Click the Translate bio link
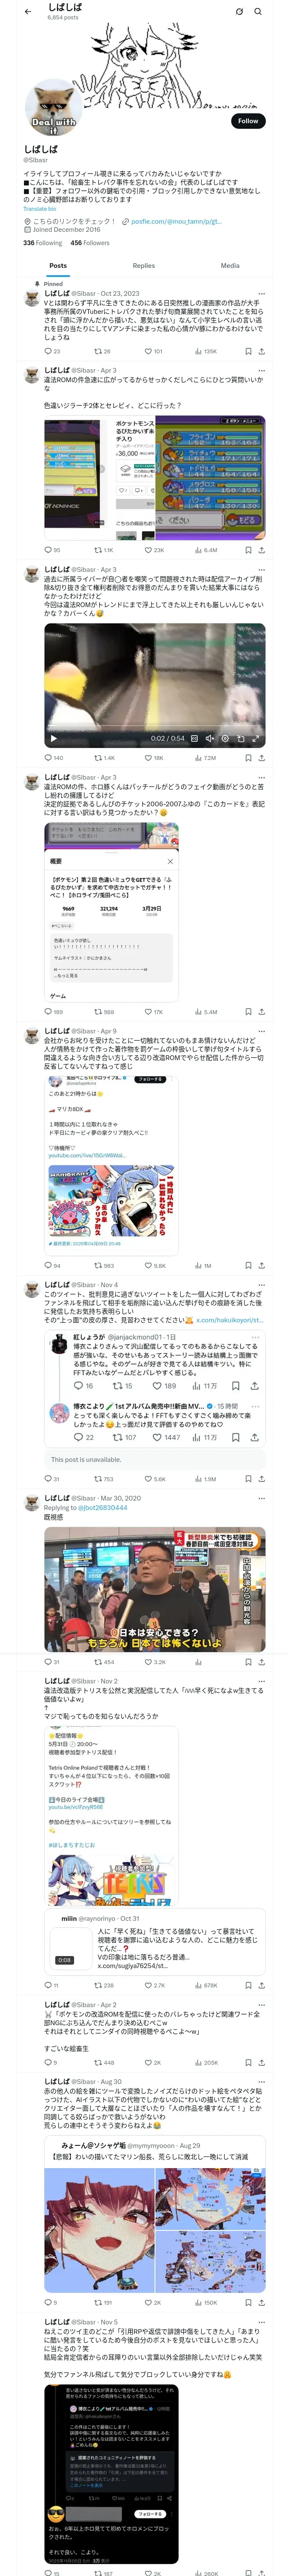Viewport: 289px width, 2576px height. tap(40, 209)
